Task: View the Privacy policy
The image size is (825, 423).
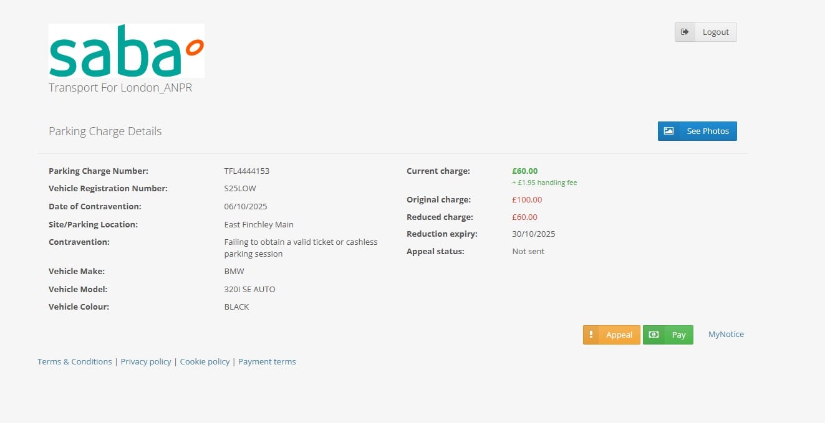Action: [x=146, y=362]
